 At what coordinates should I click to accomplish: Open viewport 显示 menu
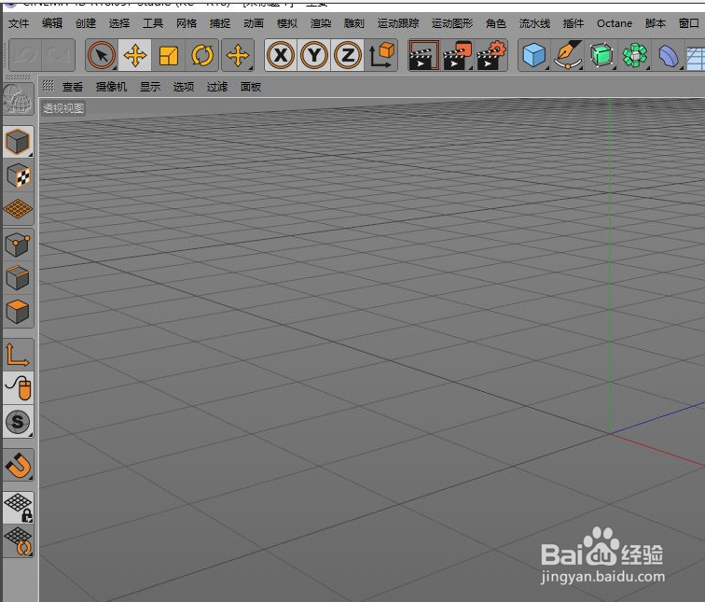pos(150,87)
